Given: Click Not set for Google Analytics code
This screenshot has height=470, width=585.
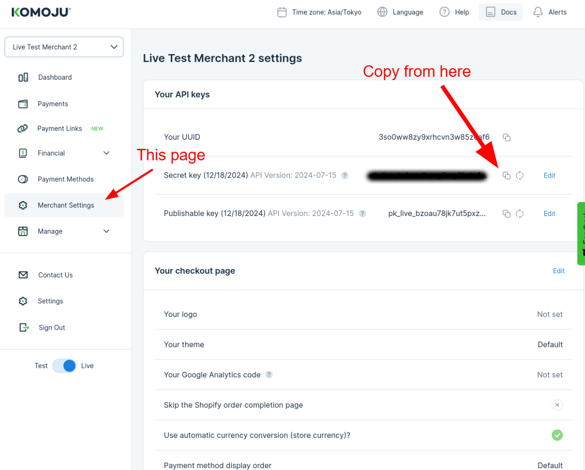Looking at the screenshot, I should click(550, 375).
